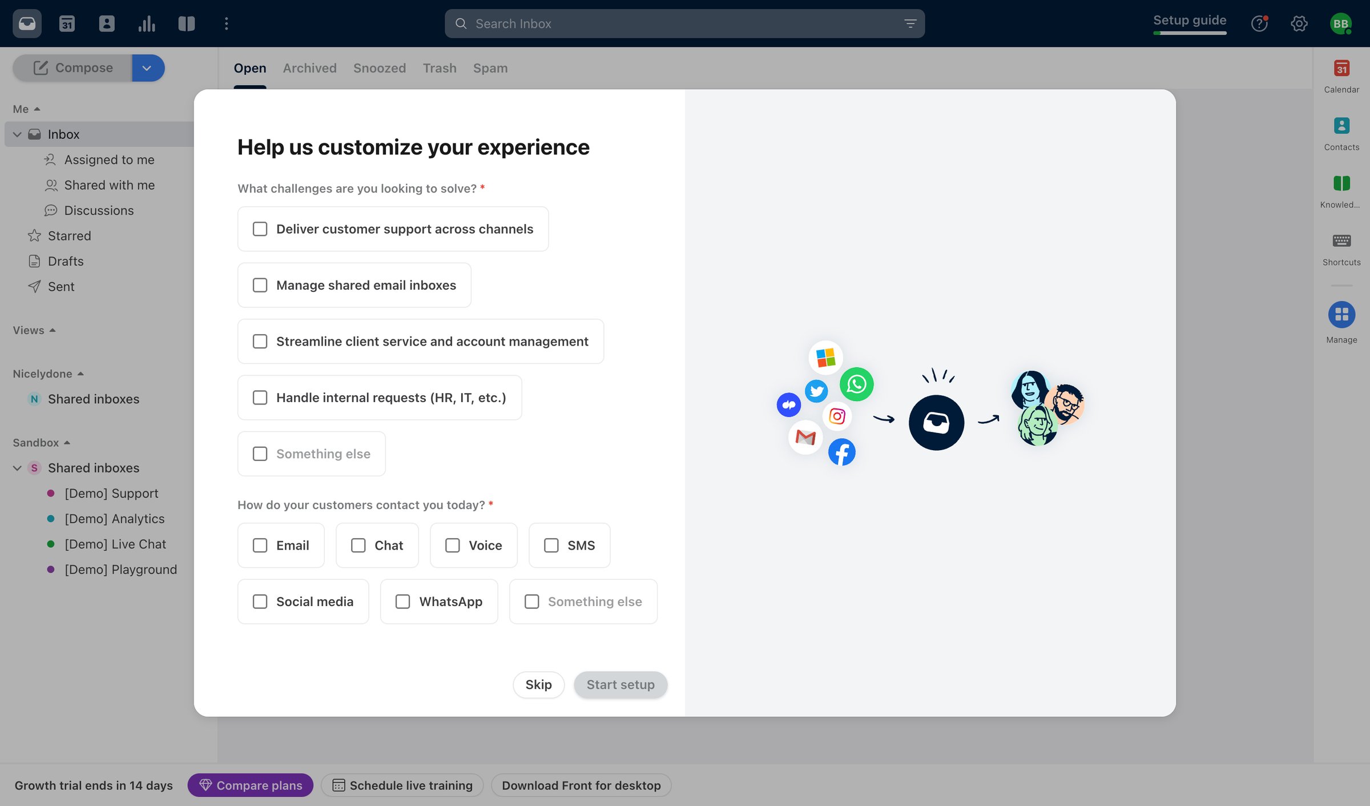This screenshot has height=806, width=1370.
Task: Open Starred folder in sidebar
Action: point(69,235)
